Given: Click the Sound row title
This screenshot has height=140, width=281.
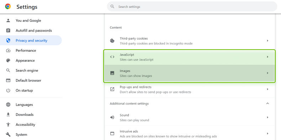Looking at the screenshot, I should click(x=124, y=115).
